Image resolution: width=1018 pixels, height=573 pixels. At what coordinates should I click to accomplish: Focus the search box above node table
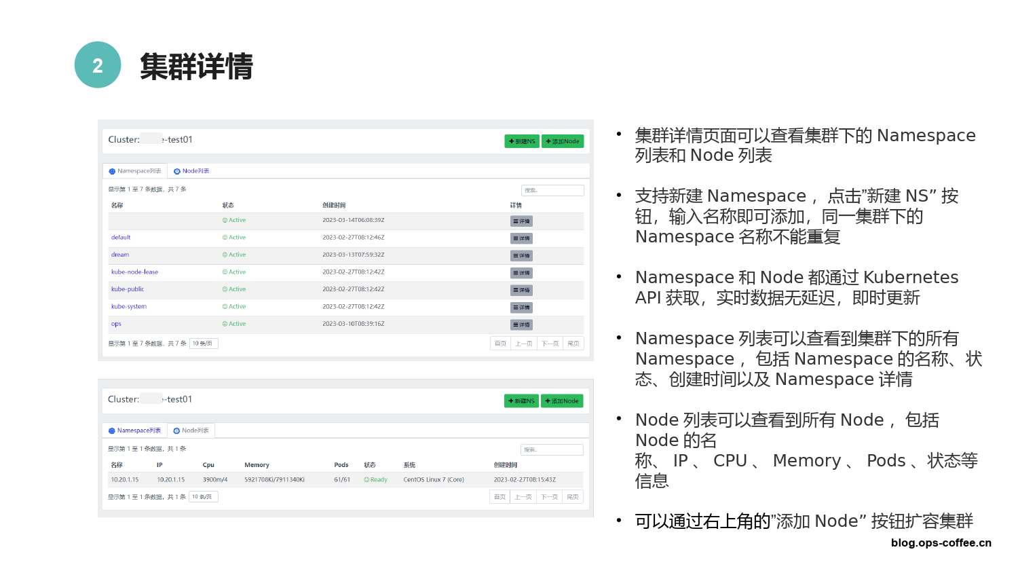click(x=552, y=450)
